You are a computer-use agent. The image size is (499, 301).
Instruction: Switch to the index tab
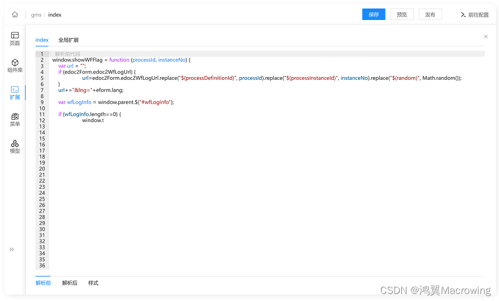click(42, 40)
